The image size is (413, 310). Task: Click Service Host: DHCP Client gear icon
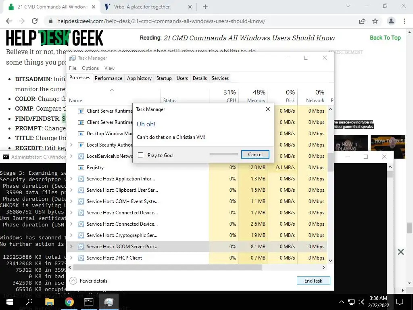pyautogui.click(x=81, y=258)
